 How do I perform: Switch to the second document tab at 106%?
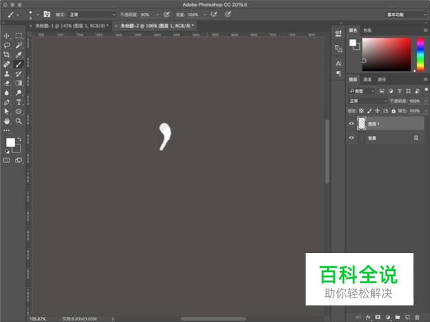[157, 26]
